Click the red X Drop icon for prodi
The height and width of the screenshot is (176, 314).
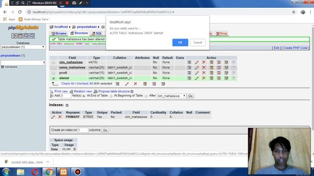coord(204,73)
